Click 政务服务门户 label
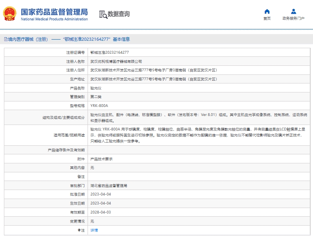313x237 pixels. [x=293, y=18]
